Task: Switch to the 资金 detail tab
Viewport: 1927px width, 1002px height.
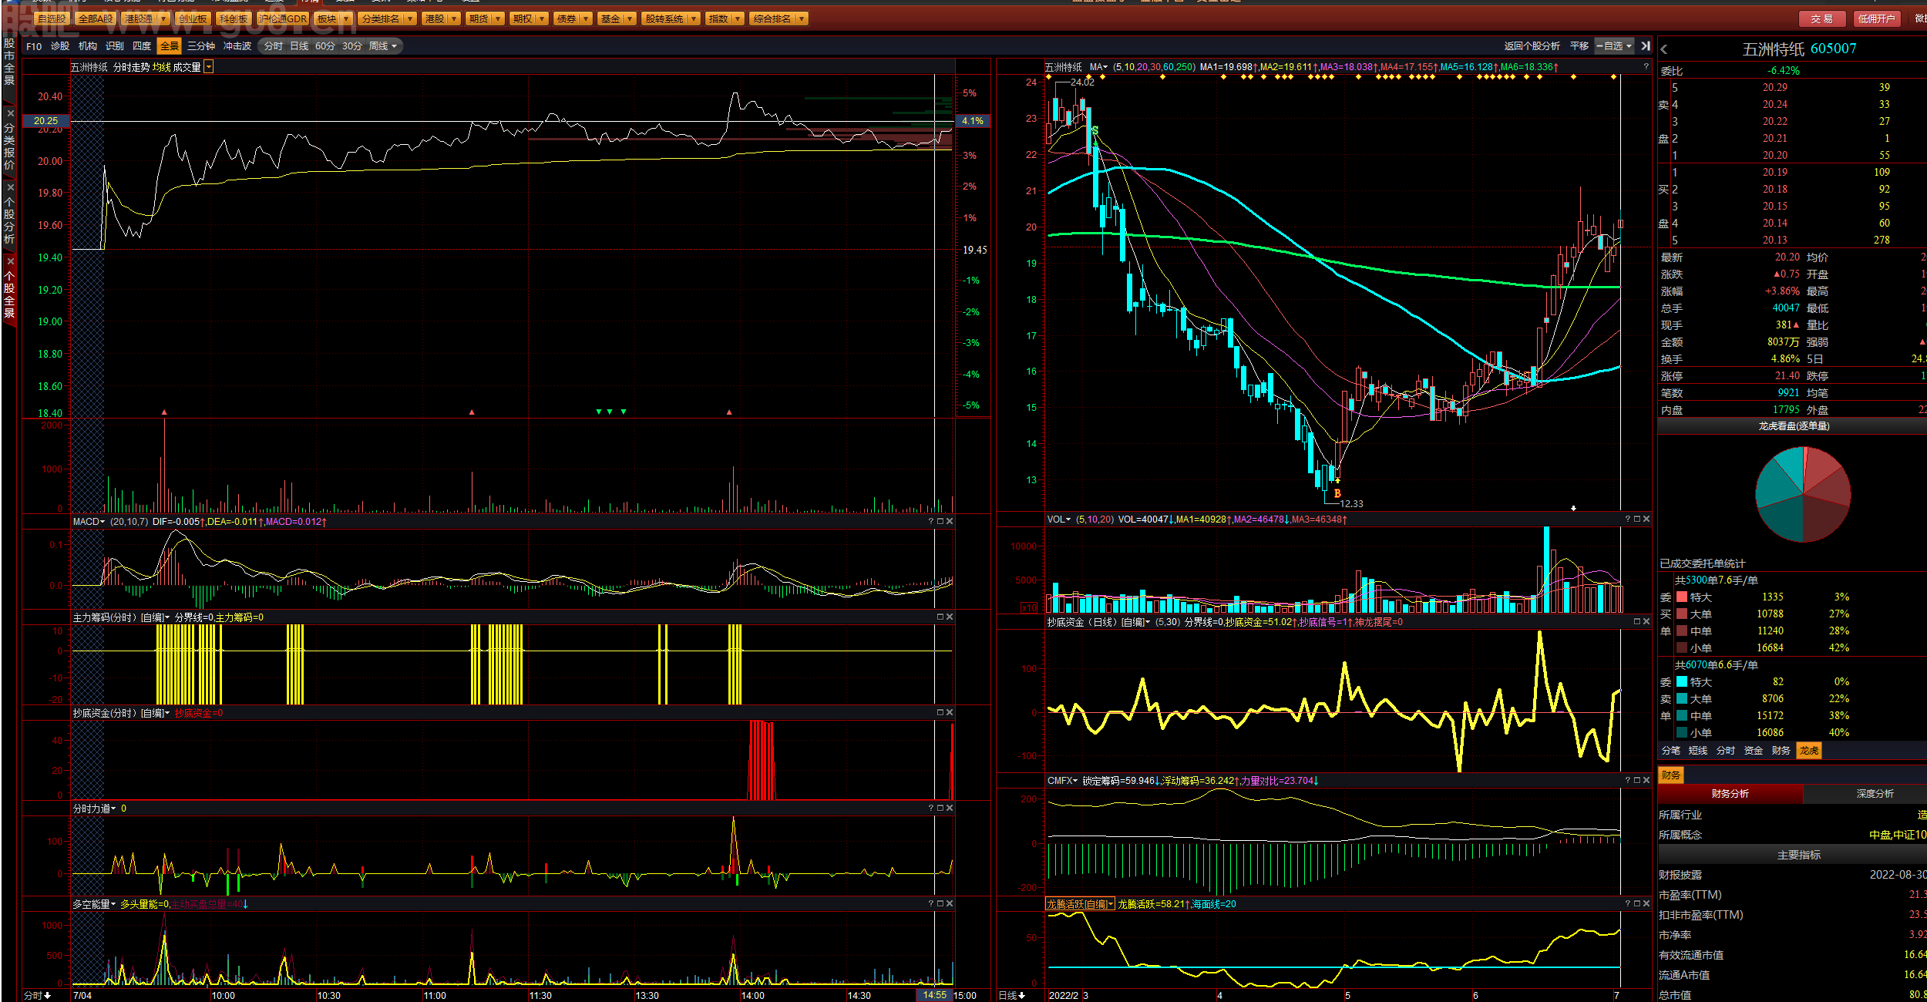Action: 1754,750
